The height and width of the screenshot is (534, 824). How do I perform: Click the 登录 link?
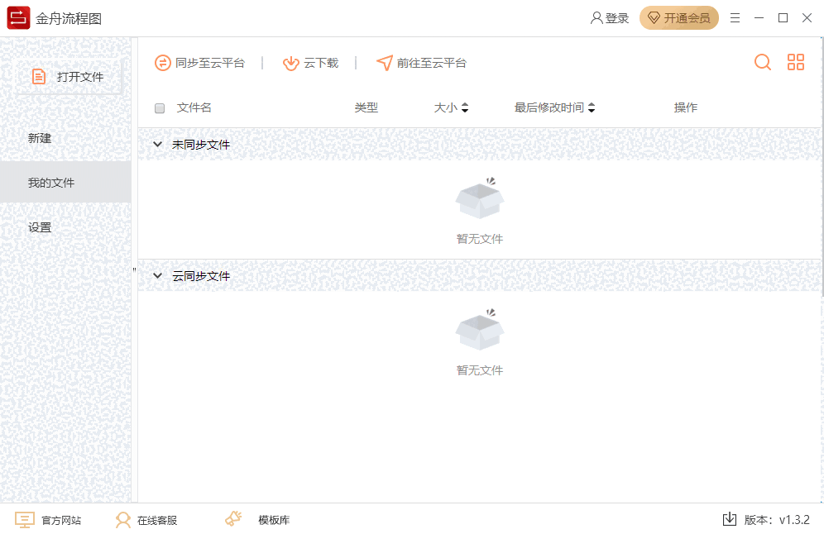(x=610, y=17)
